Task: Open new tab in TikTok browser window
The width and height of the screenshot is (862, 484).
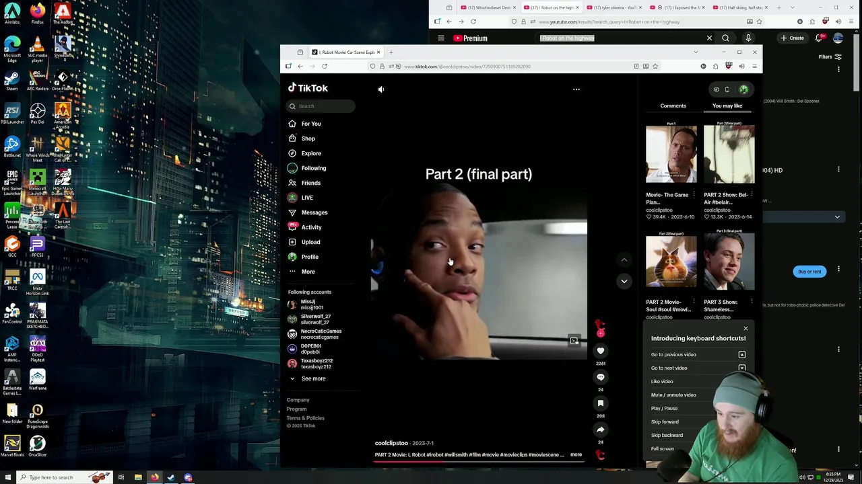Action: point(391,52)
